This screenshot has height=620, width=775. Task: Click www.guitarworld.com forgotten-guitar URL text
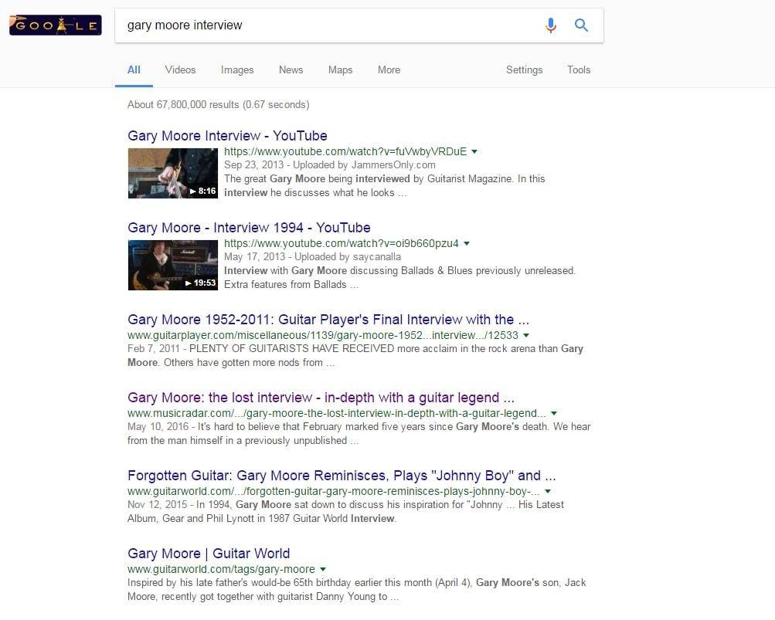[x=334, y=492]
